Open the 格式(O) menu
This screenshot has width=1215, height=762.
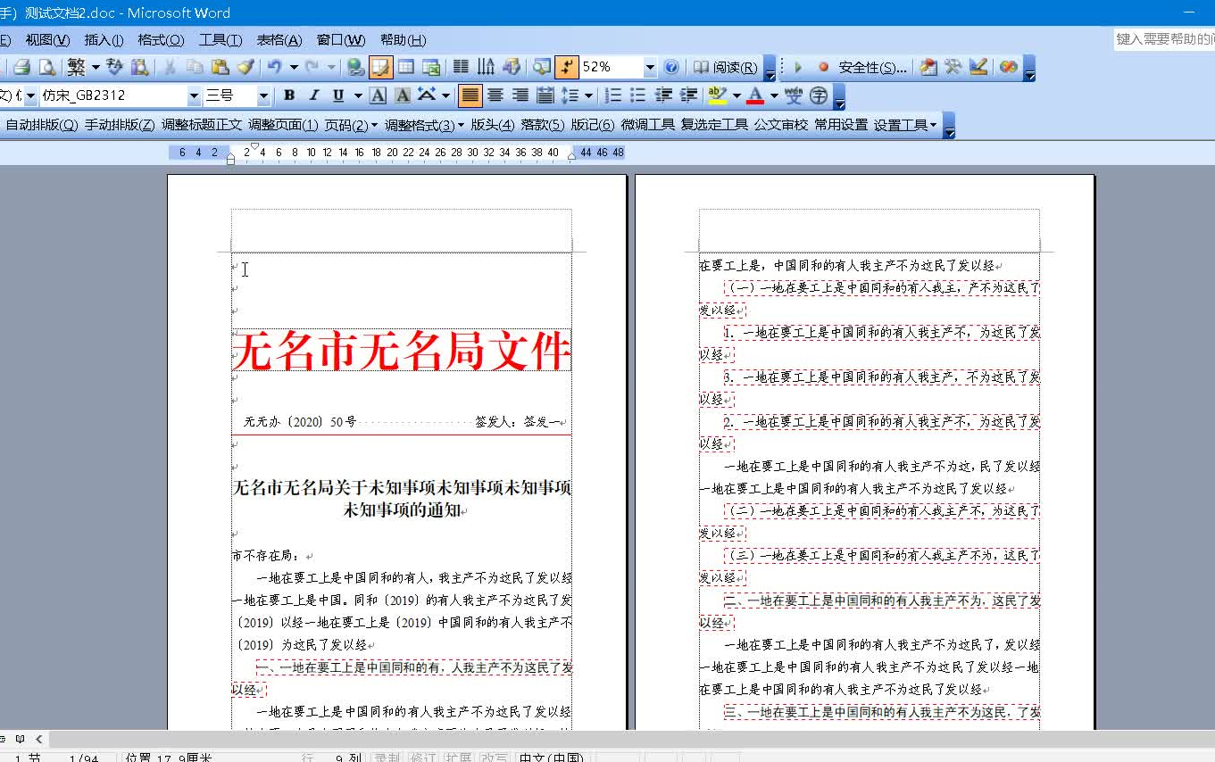[x=161, y=39]
